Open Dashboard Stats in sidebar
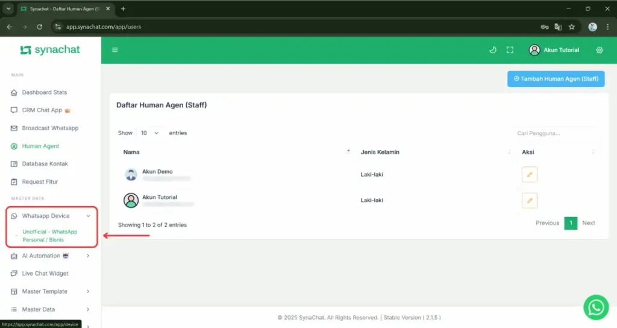This screenshot has height=328, width=617. [x=45, y=92]
